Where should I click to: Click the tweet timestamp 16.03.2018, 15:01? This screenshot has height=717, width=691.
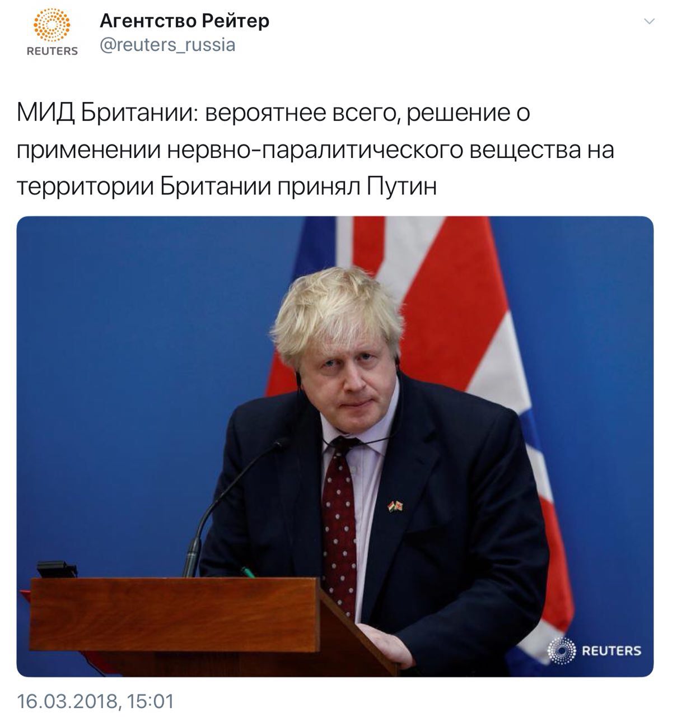click(95, 701)
